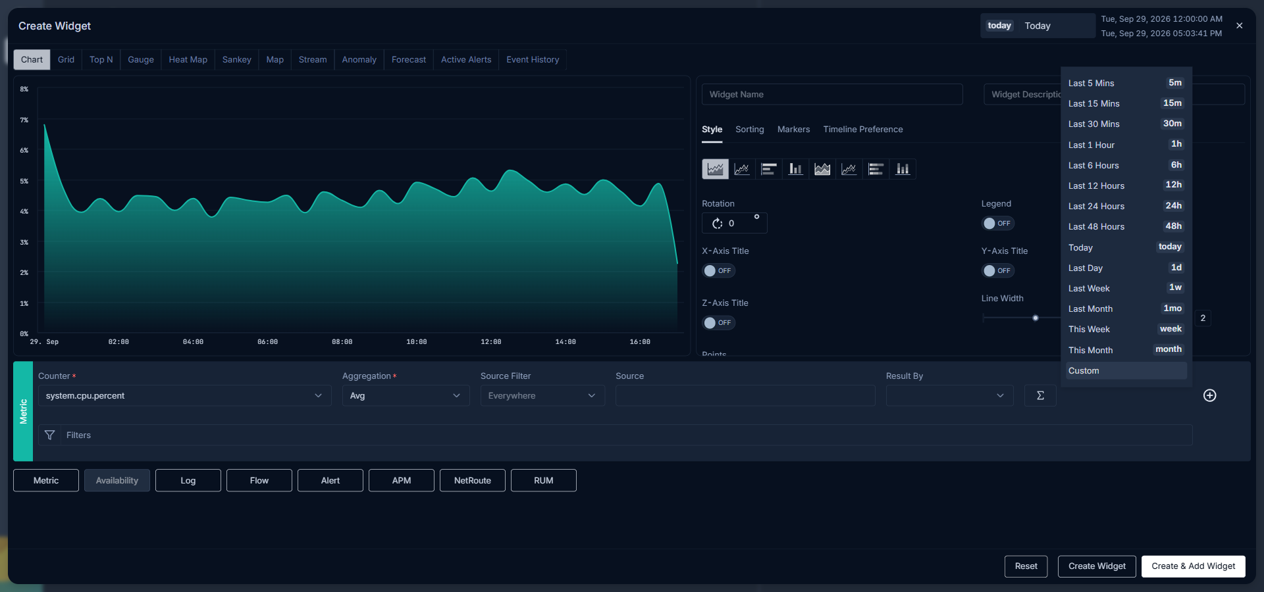
Task: Switch to the Heat Map tab
Action: click(x=188, y=59)
